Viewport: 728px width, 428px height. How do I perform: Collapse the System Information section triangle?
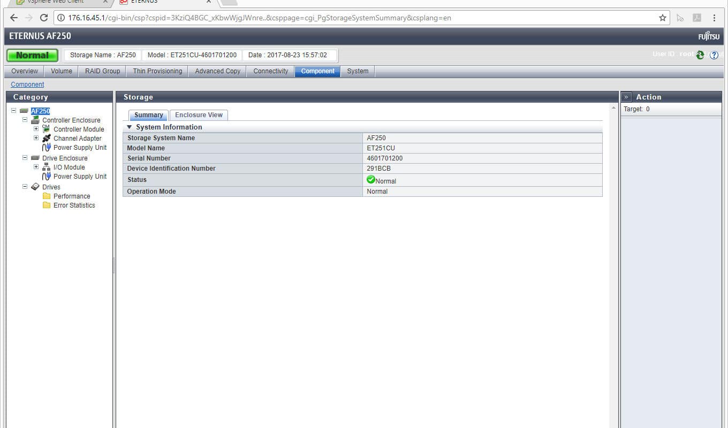tap(129, 127)
